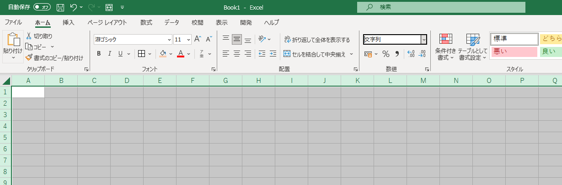The height and width of the screenshot is (185, 562).
Task: Apply the 標準 cell style
Action: point(514,40)
